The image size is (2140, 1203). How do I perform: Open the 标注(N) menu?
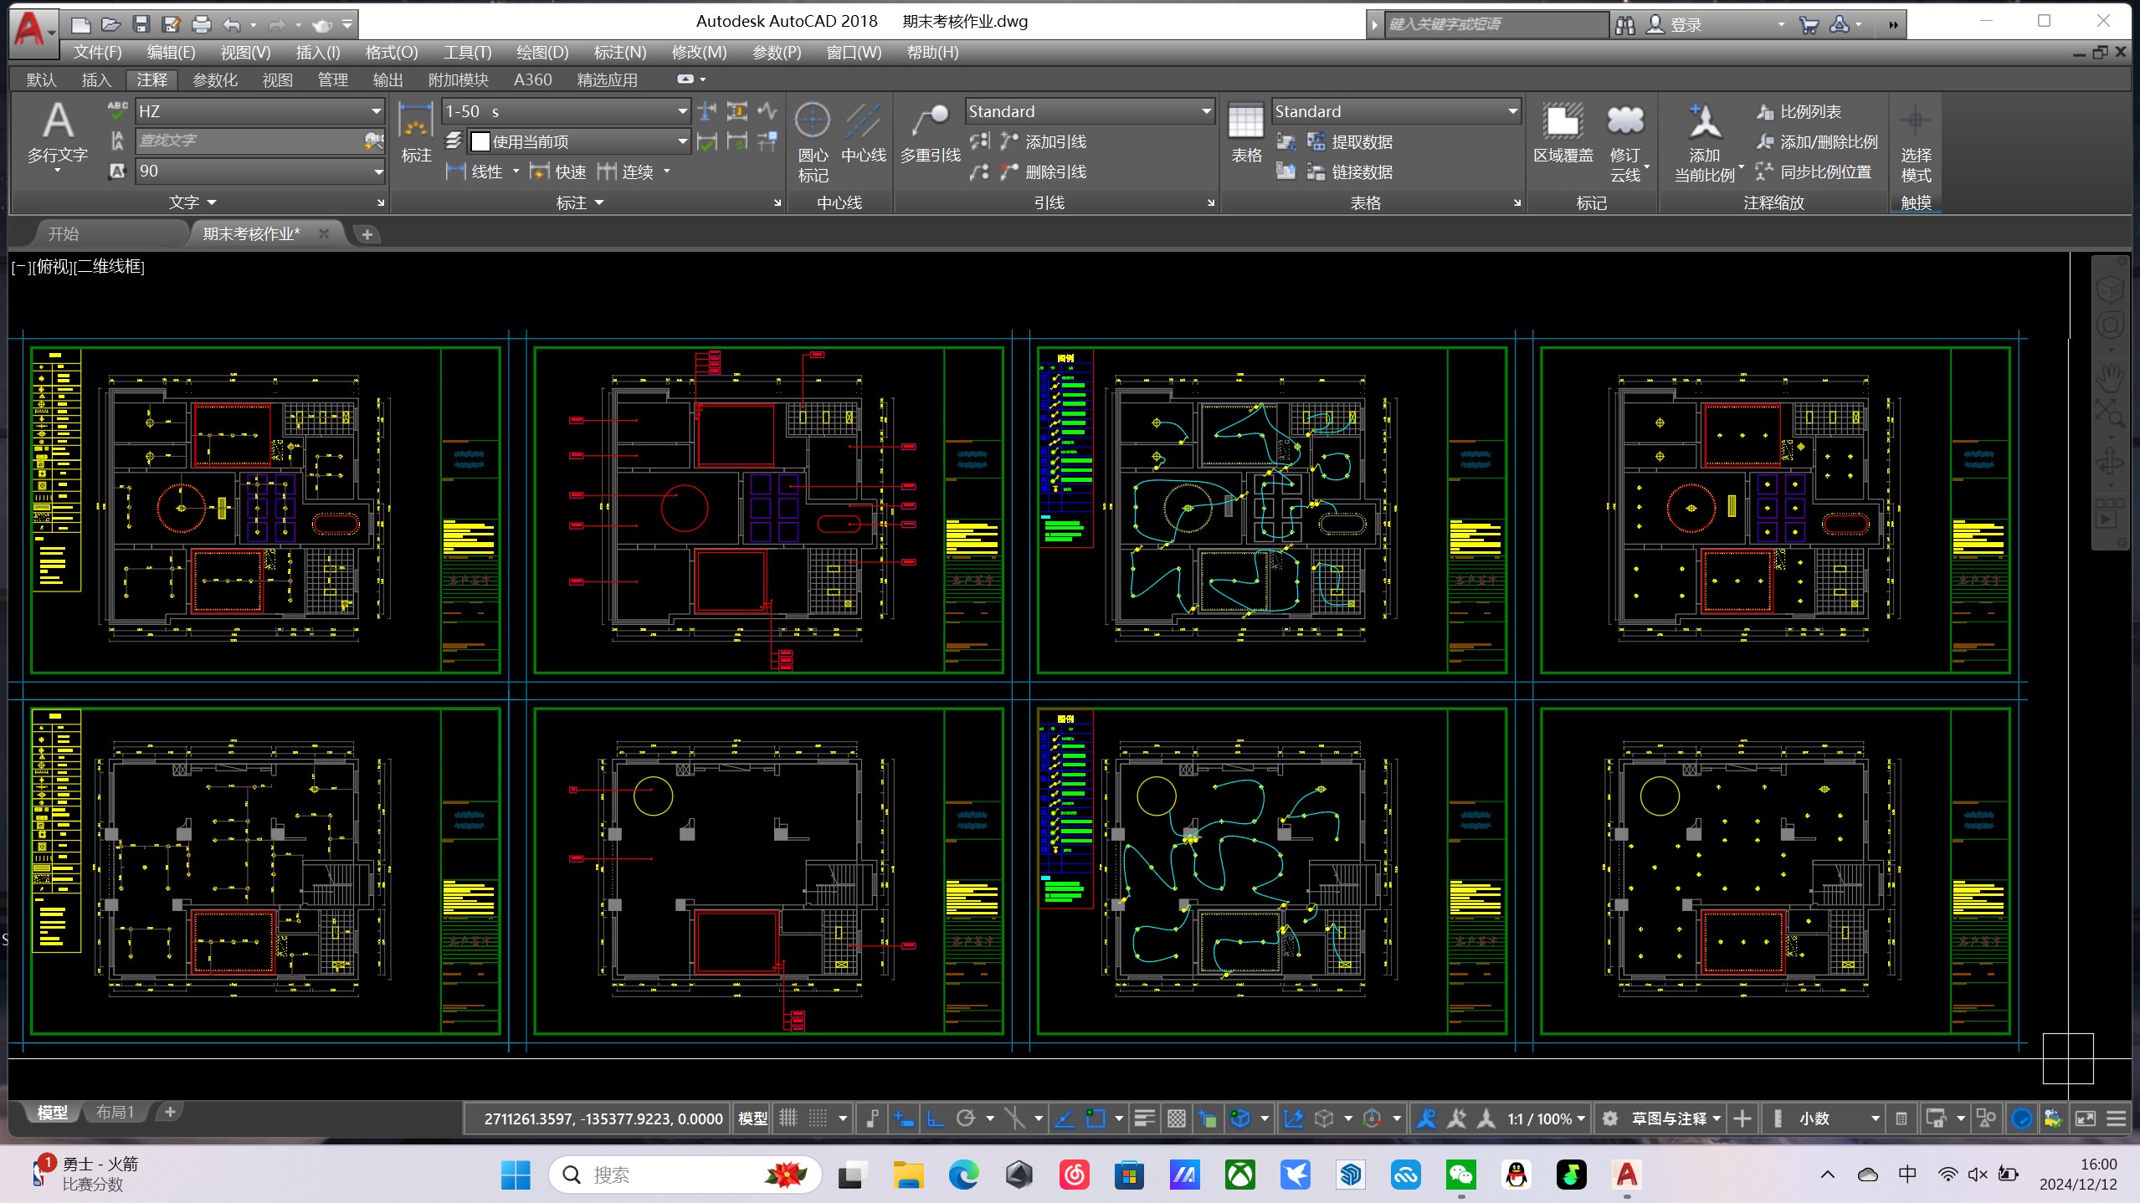(619, 53)
